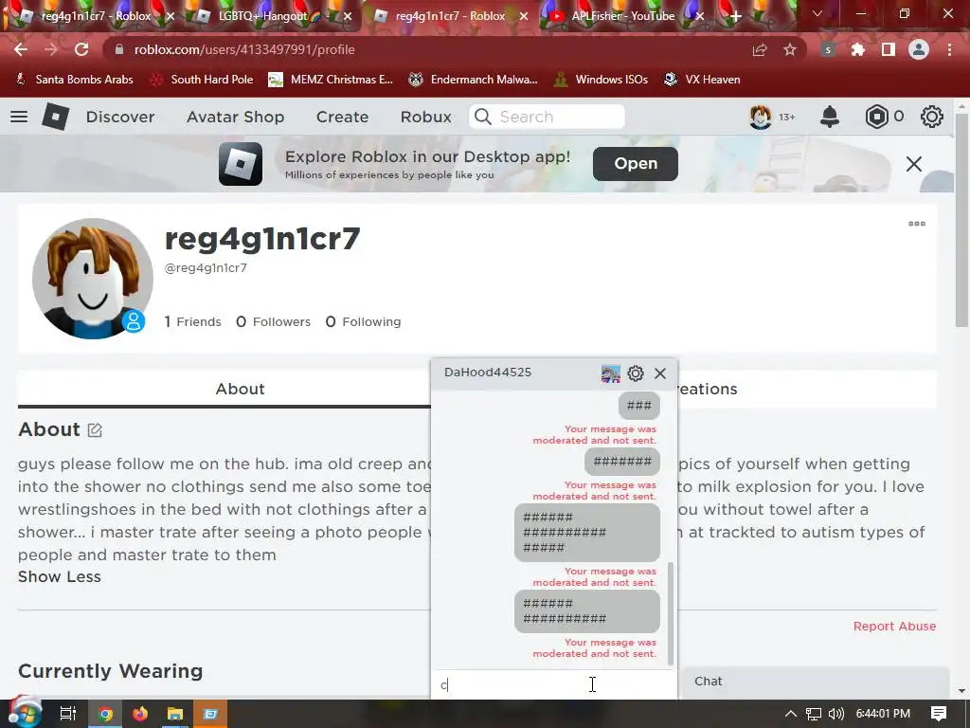970x728 pixels.
Task: Open Windows ISOs bookmark
Action: click(602, 80)
